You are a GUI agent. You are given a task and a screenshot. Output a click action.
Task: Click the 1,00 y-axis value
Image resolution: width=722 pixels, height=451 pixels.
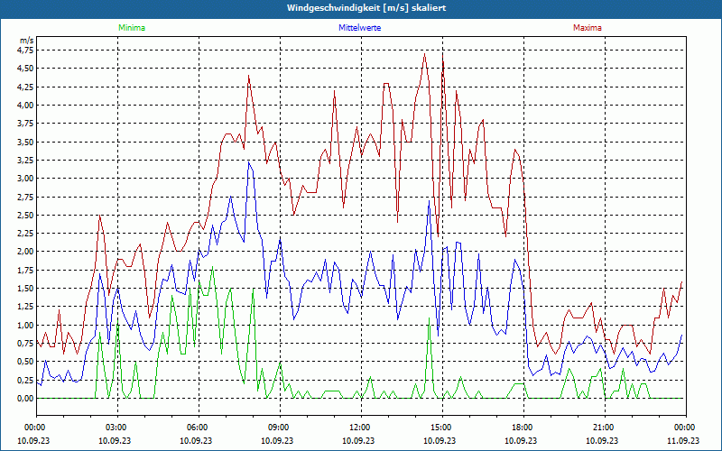pos(25,326)
